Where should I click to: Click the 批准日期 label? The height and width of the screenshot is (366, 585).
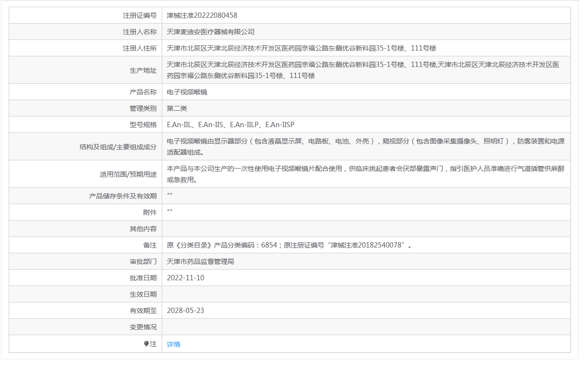coord(143,278)
